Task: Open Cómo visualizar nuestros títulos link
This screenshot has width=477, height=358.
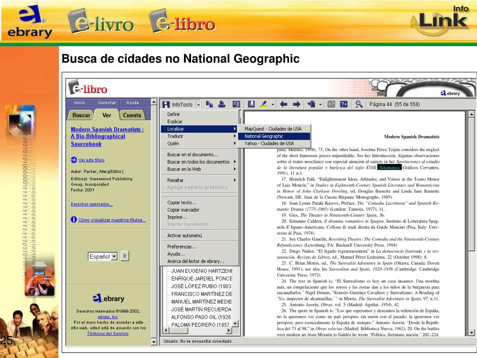Action: [112, 220]
